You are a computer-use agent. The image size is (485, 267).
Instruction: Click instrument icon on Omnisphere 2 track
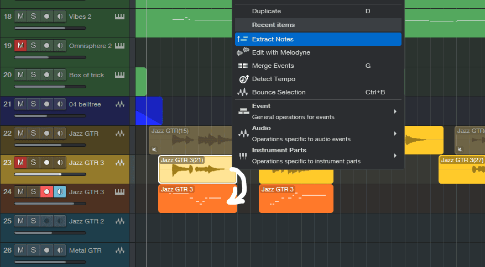point(119,46)
